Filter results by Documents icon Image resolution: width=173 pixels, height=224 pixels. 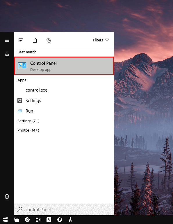[35, 40]
